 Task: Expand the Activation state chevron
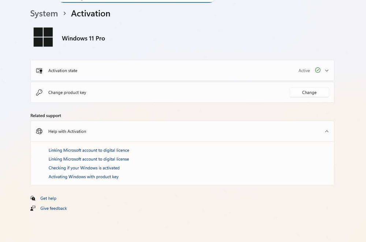[x=327, y=71]
